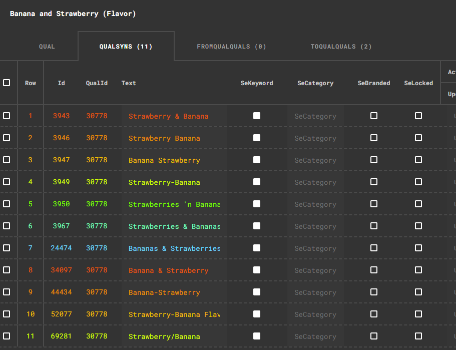Click the row number 9 cell
Viewport: 456px width, 350px height.
click(x=30, y=292)
